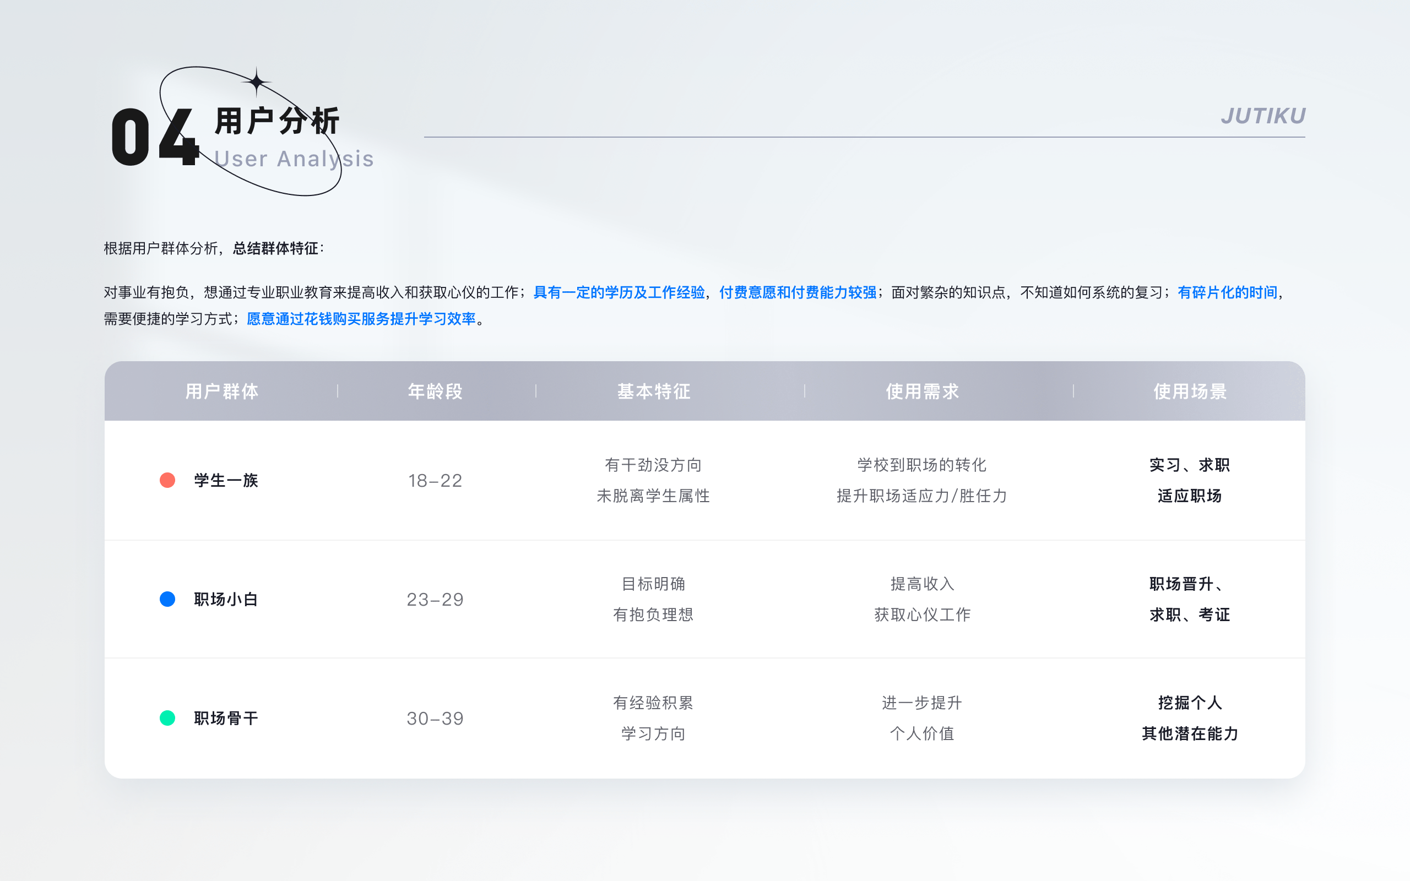1410x881 pixels.
Task: Click the 适应职场 scenario text
Action: [1190, 496]
